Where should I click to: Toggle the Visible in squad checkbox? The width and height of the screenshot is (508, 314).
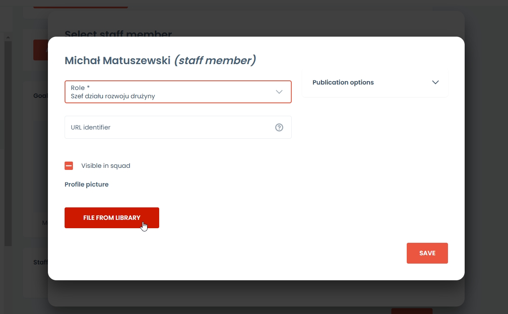tap(69, 166)
